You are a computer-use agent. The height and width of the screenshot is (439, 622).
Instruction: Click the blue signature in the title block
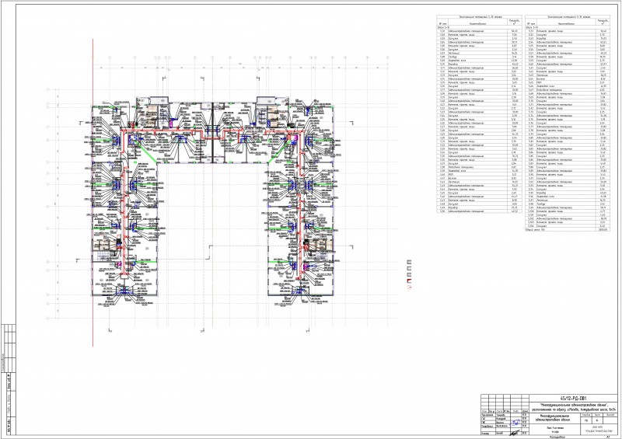click(x=516, y=422)
